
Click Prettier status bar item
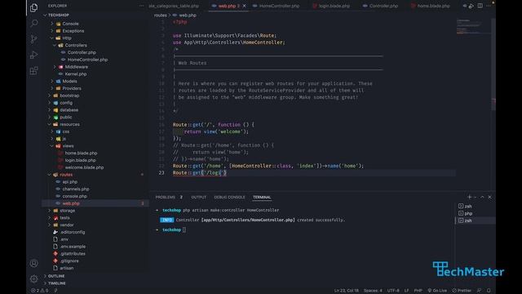coord(462,291)
